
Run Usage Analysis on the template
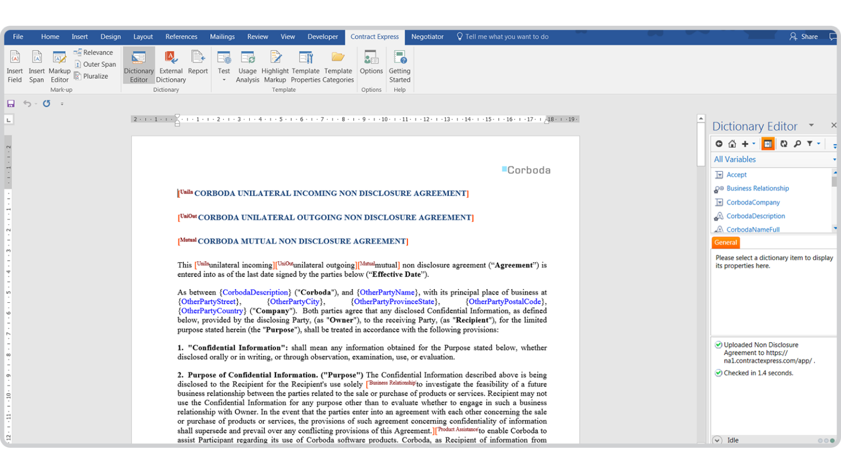247,66
